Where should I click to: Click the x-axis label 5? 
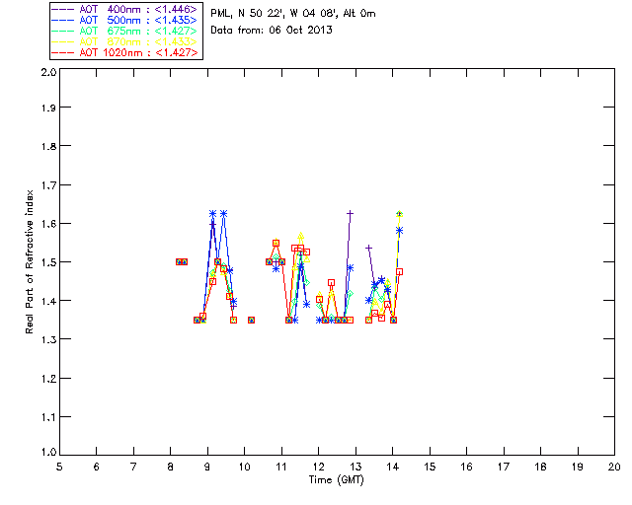(x=59, y=467)
